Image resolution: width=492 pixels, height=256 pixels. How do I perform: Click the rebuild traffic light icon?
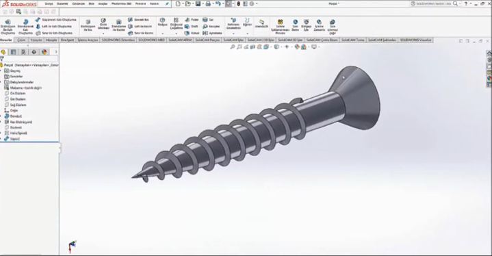[x=238, y=4]
